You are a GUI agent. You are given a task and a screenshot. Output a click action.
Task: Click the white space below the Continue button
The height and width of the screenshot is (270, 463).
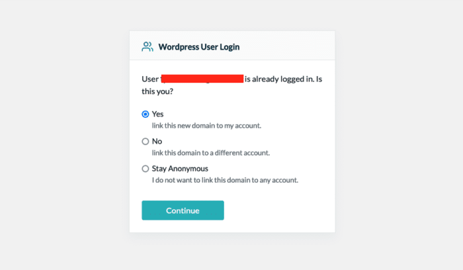232,226
